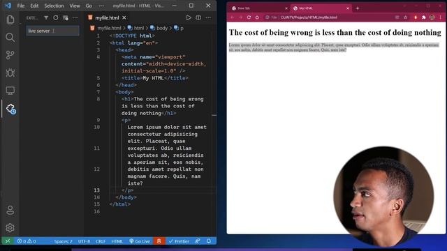Split the editor to the right

point(198,17)
